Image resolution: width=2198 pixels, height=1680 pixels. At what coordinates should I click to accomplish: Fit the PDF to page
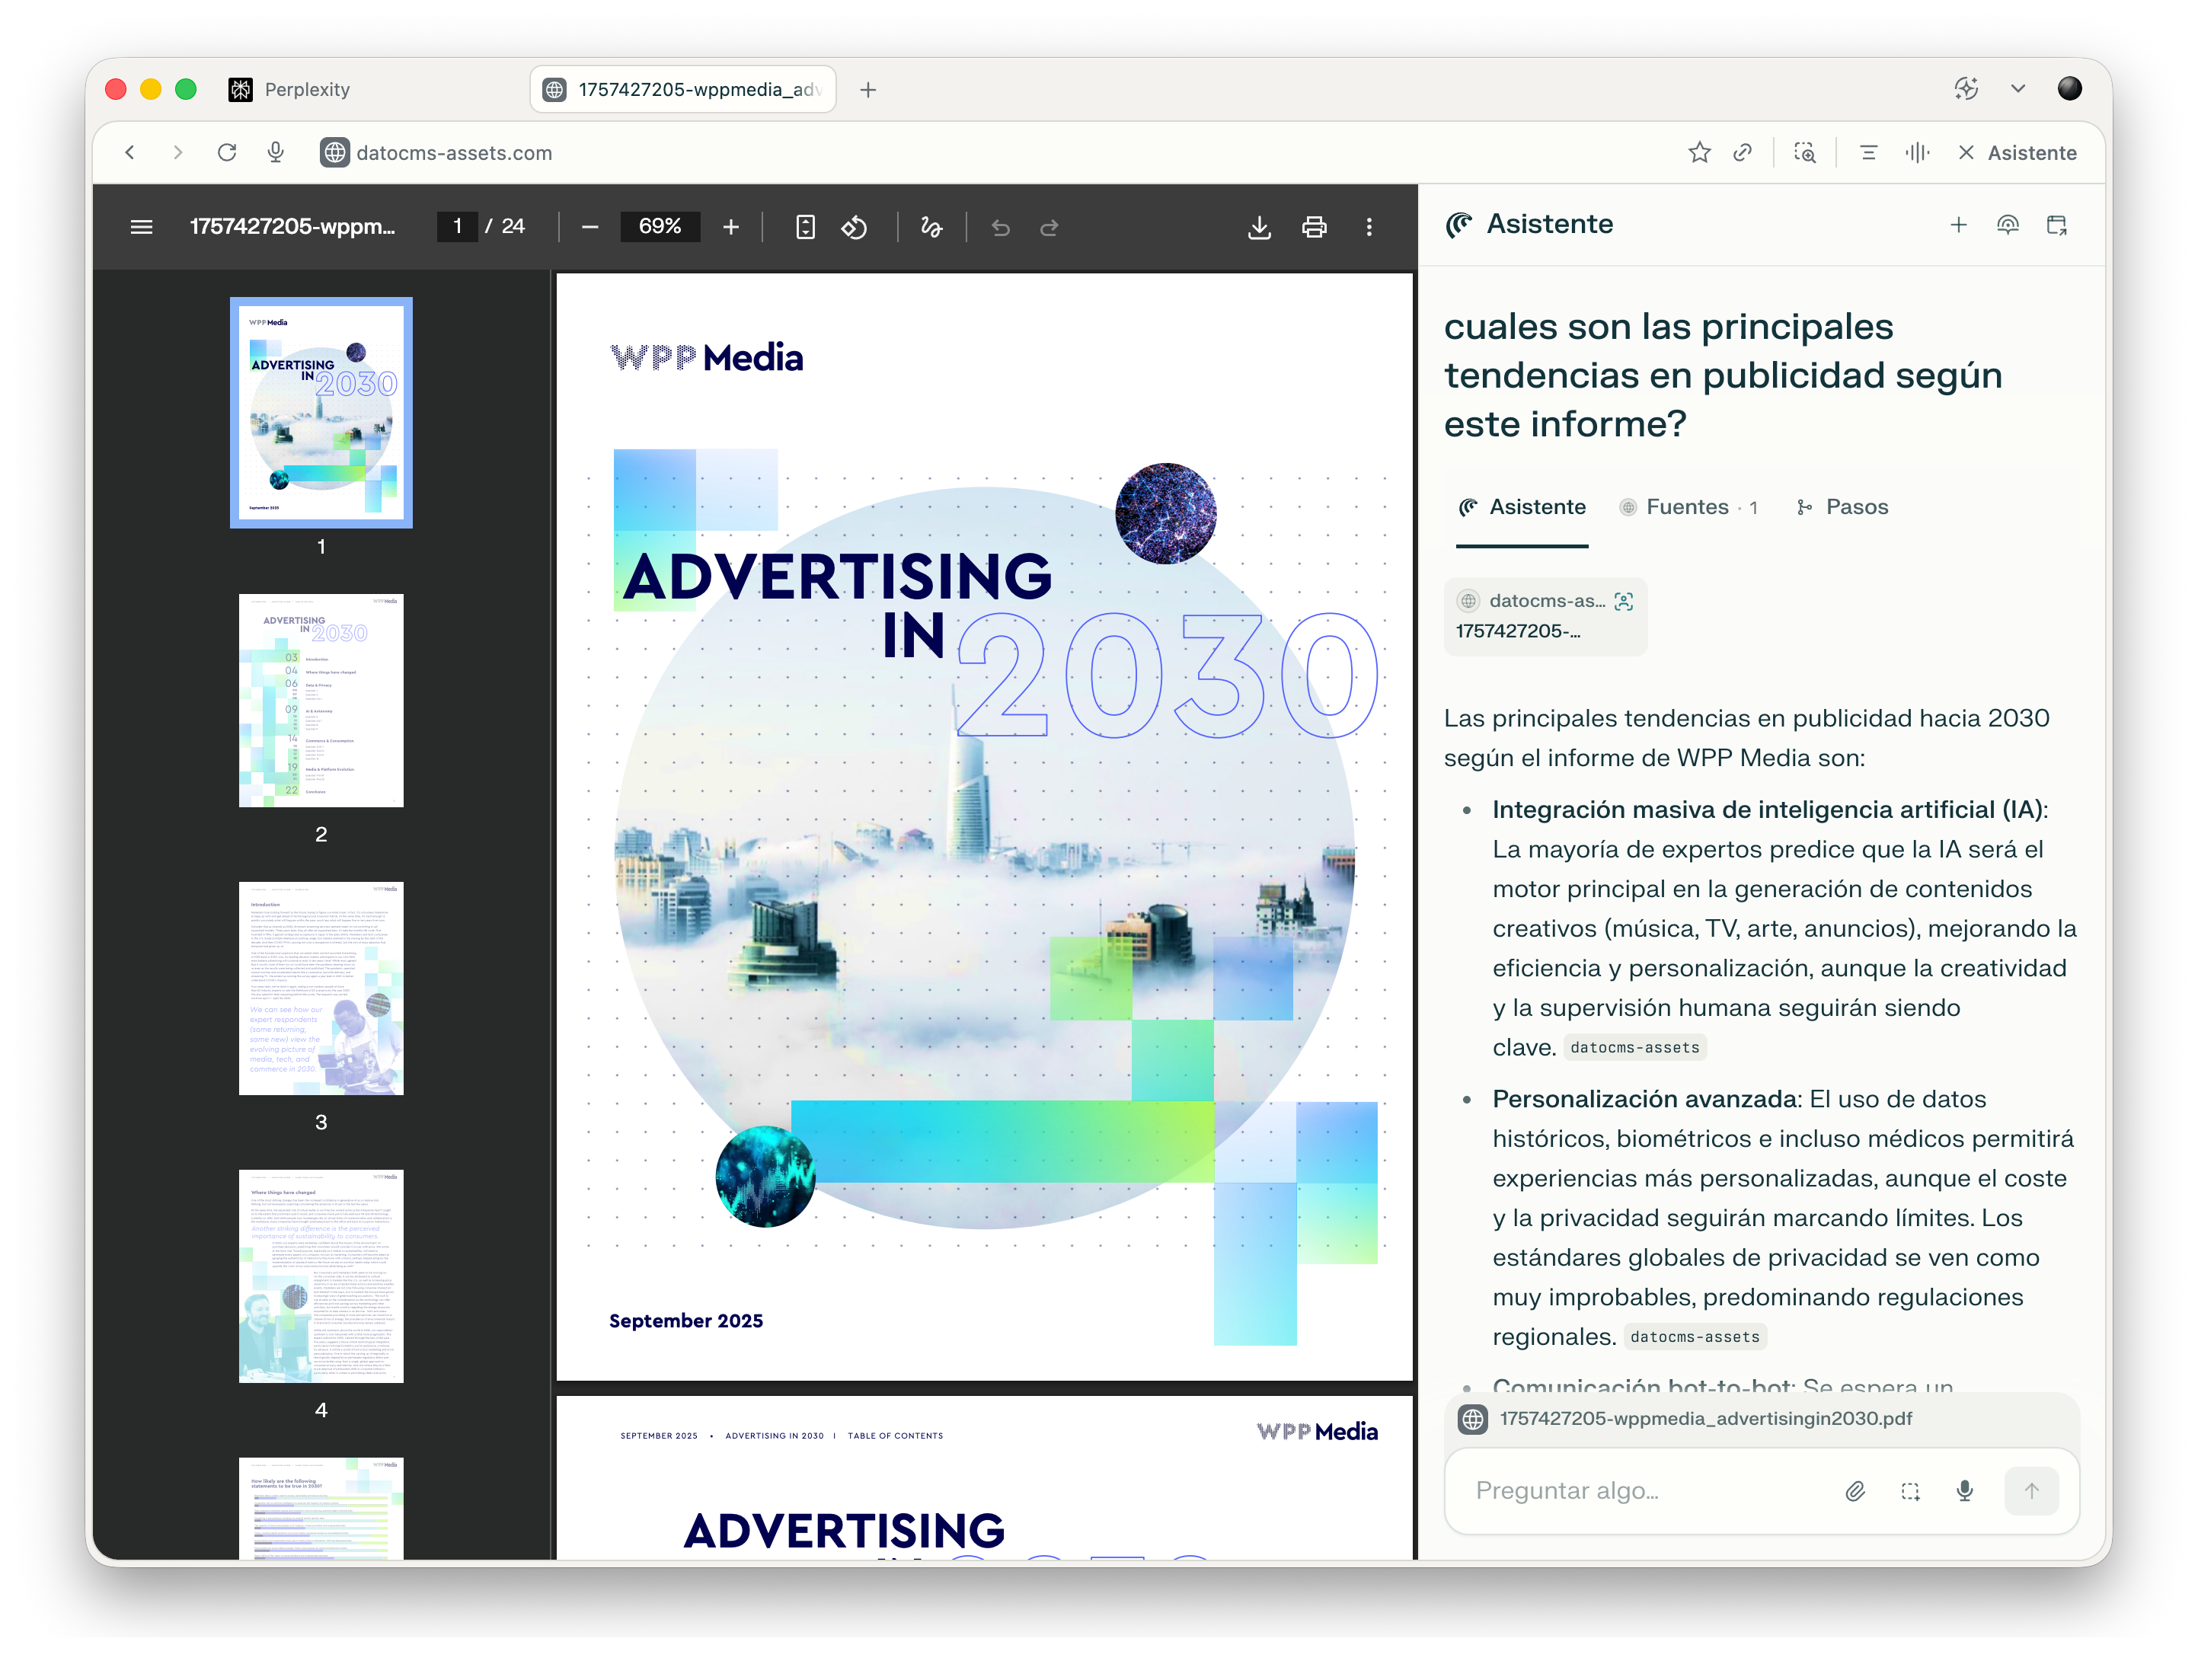[x=805, y=227]
